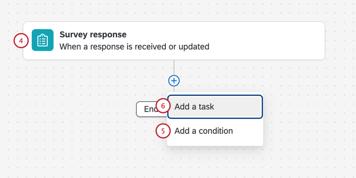Click the bold Survey response title

(93, 34)
